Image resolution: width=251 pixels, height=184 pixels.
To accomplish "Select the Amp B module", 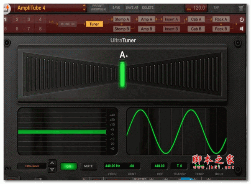I will pos(146,29).
